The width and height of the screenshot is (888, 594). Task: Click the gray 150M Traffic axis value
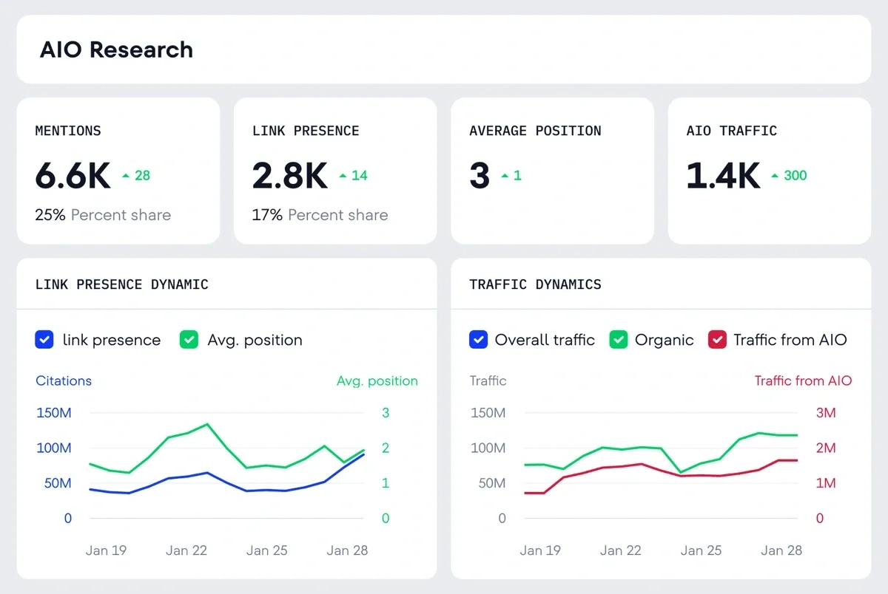click(x=488, y=413)
